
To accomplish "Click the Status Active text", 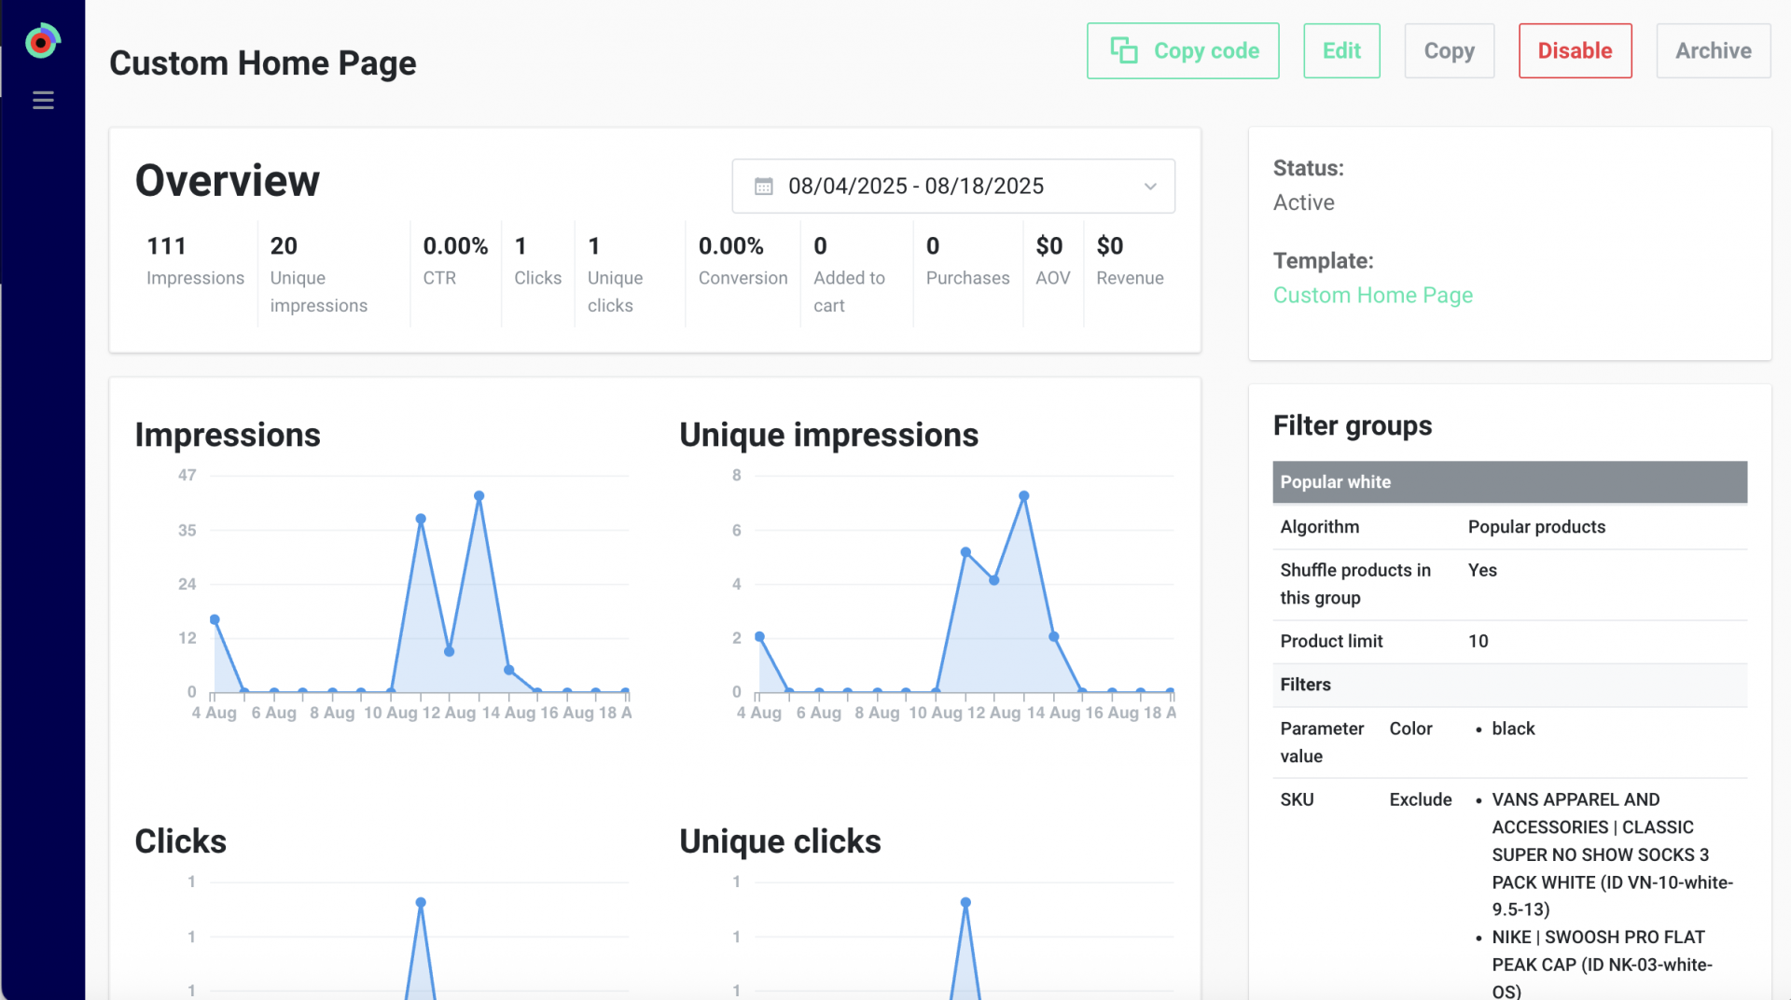I will point(1303,203).
